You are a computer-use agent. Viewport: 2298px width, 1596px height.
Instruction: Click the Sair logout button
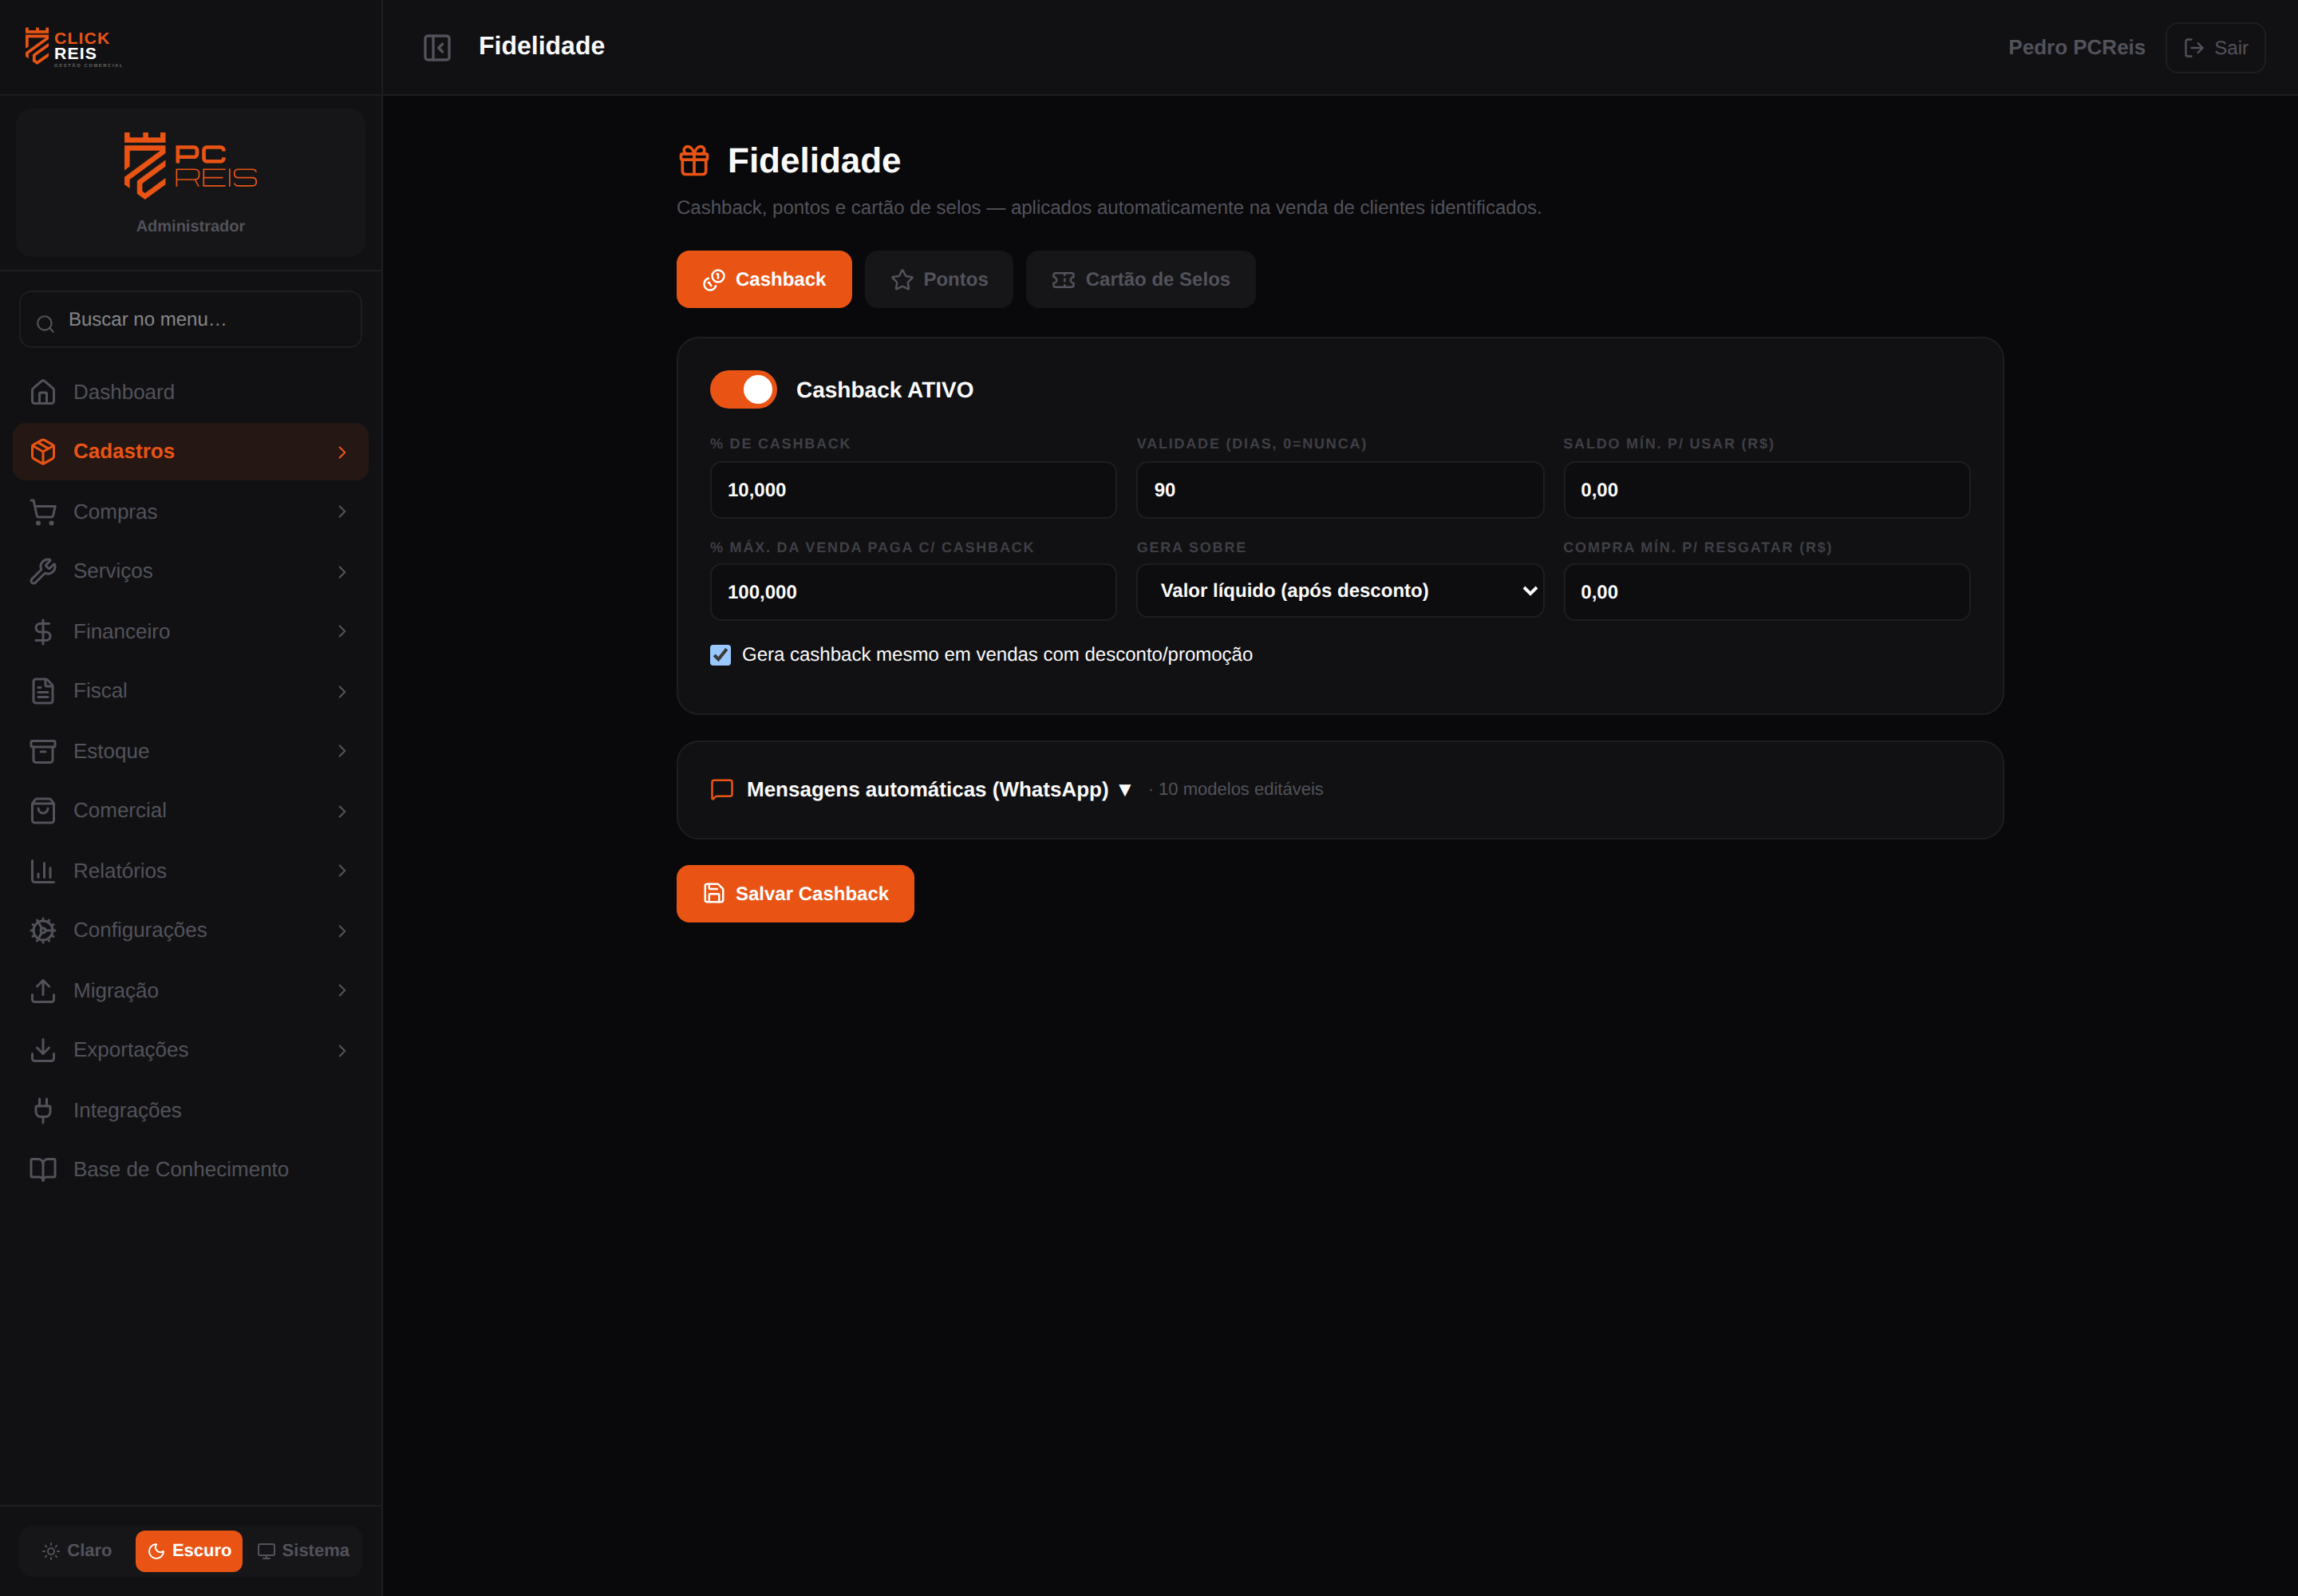coord(2215,47)
